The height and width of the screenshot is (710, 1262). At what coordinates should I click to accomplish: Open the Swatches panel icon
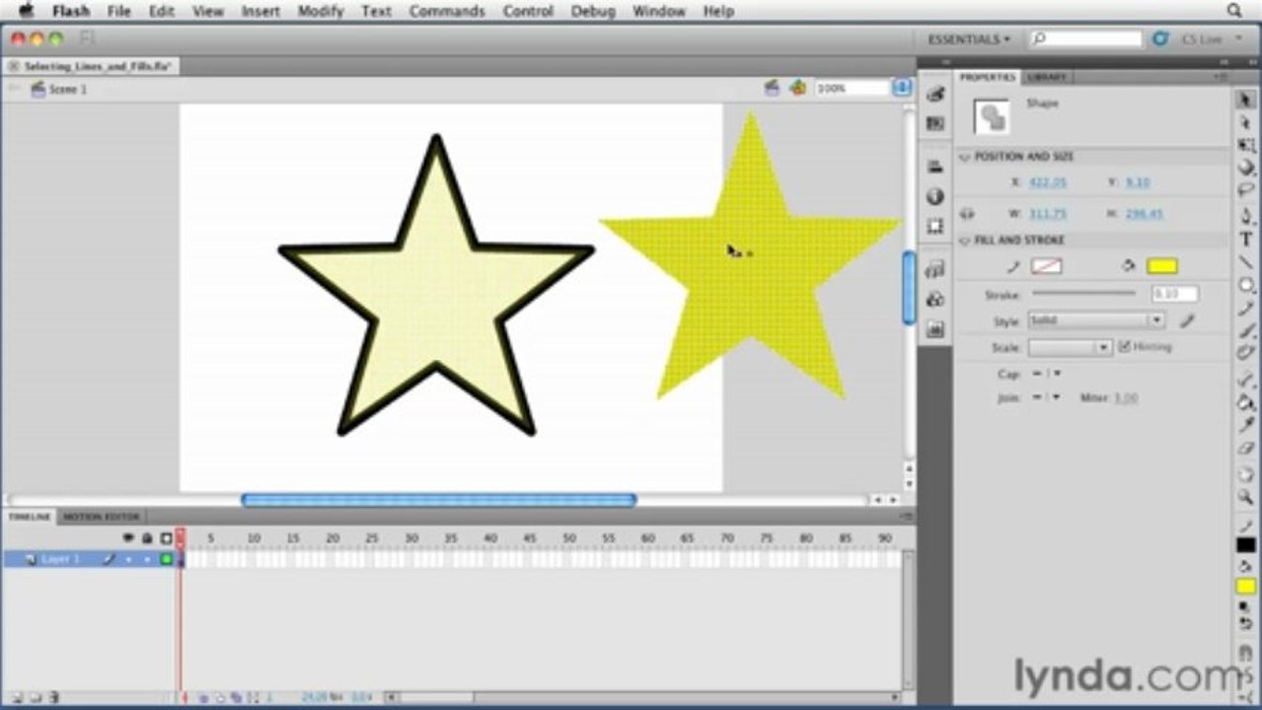[935, 123]
